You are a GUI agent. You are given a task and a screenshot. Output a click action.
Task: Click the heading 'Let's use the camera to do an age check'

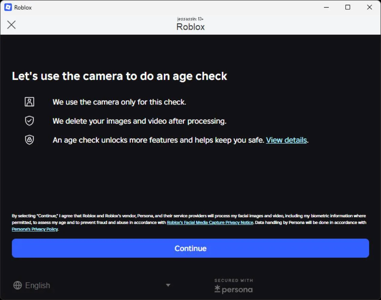point(119,76)
